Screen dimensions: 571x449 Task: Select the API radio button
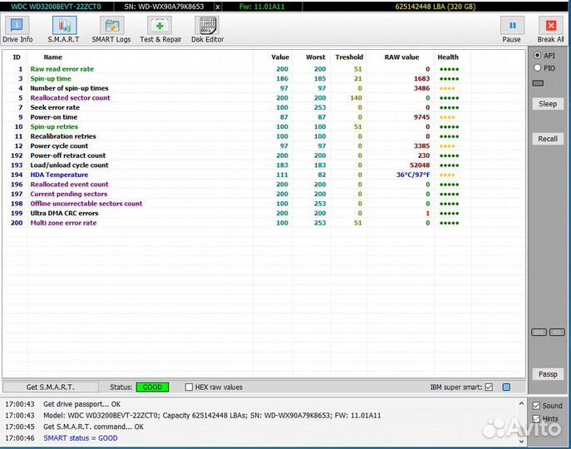tap(538, 55)
